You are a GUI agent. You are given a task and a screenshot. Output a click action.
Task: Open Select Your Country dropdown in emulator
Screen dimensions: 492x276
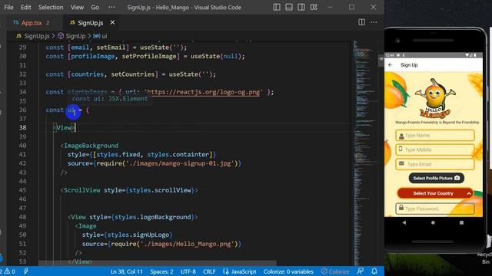(x=435, y=193)
